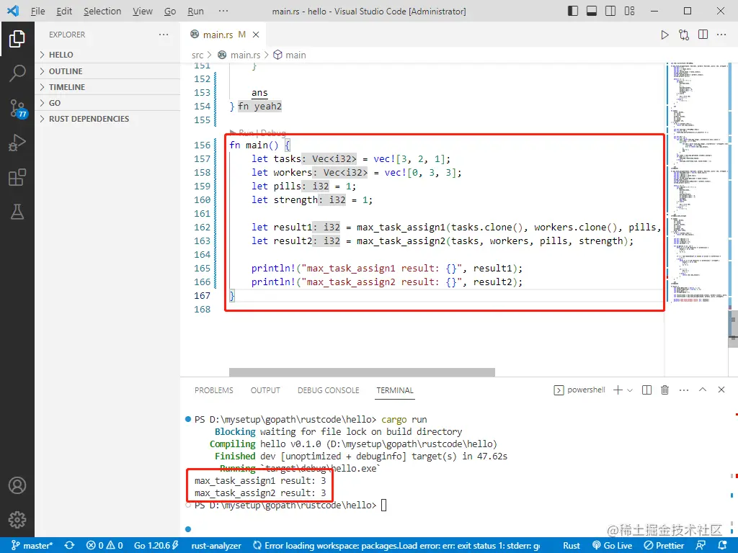Open the Edit menu
The image size is (738, 553).
[64, 11]
